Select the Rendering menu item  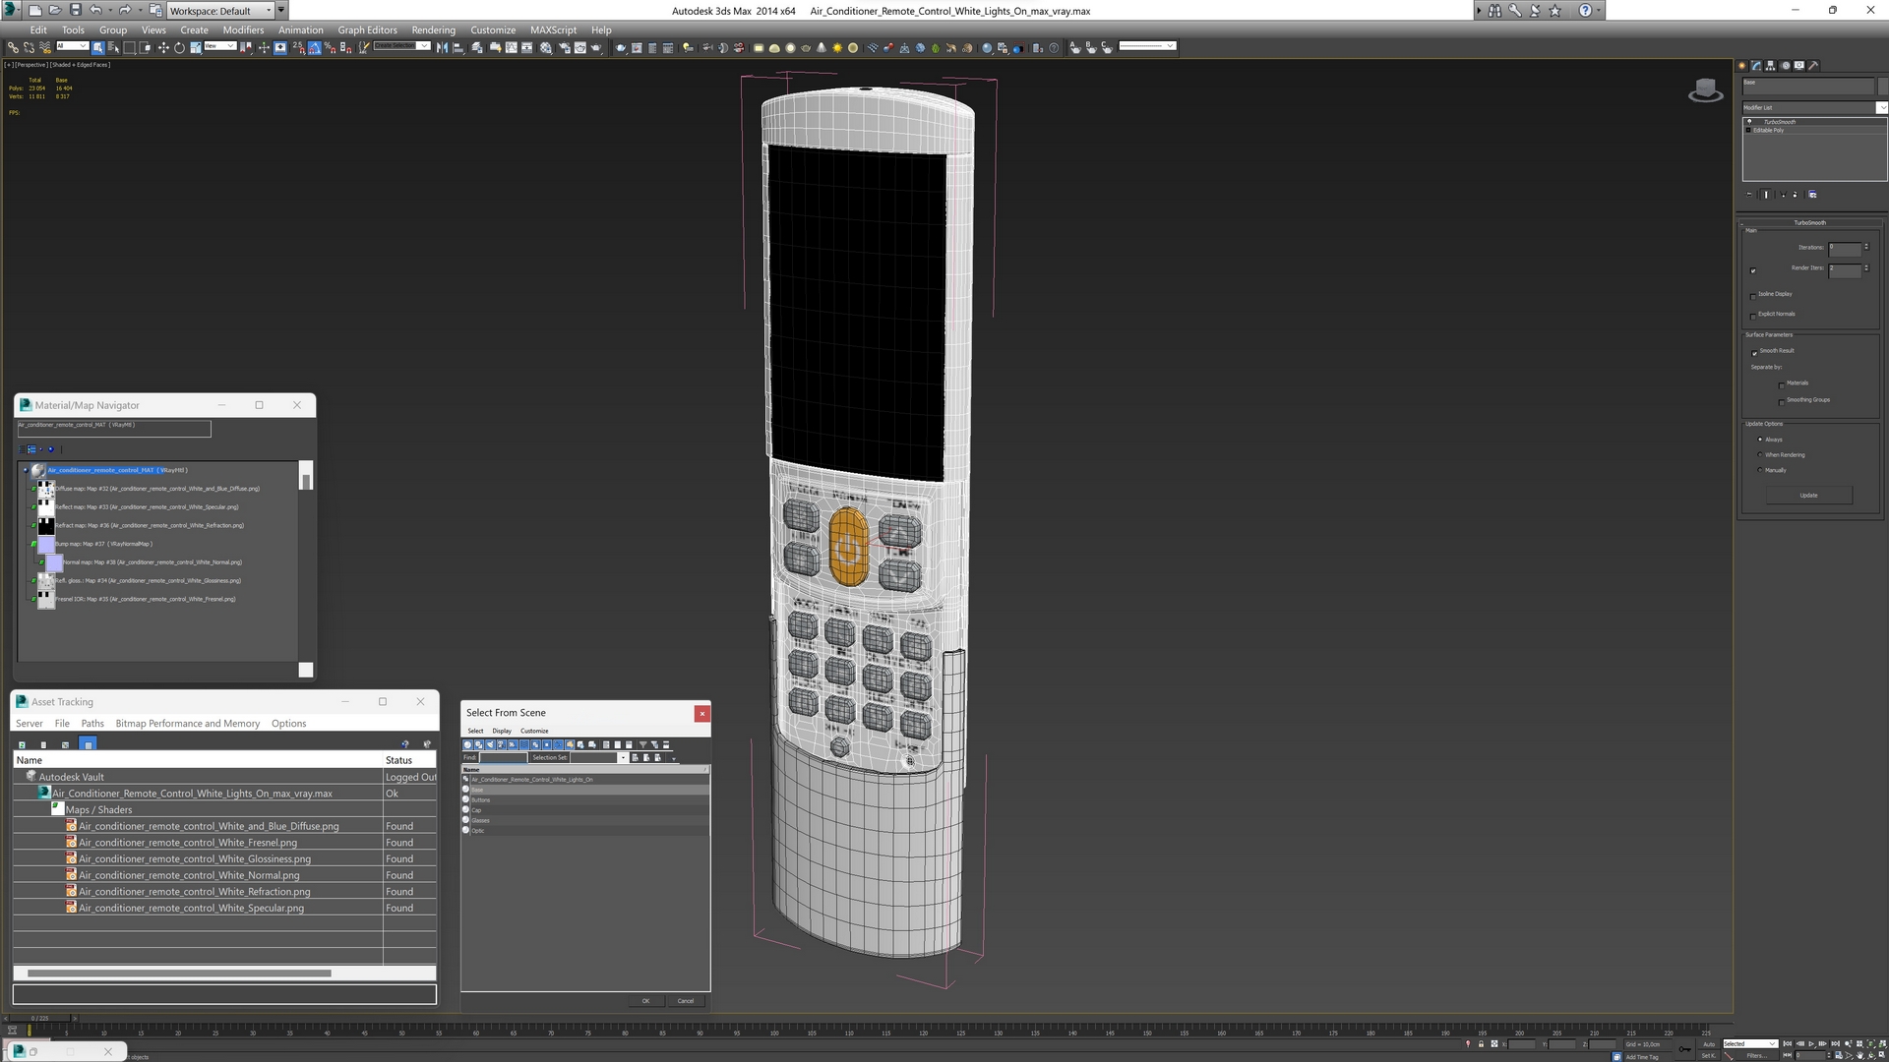[x=431, y=29]
